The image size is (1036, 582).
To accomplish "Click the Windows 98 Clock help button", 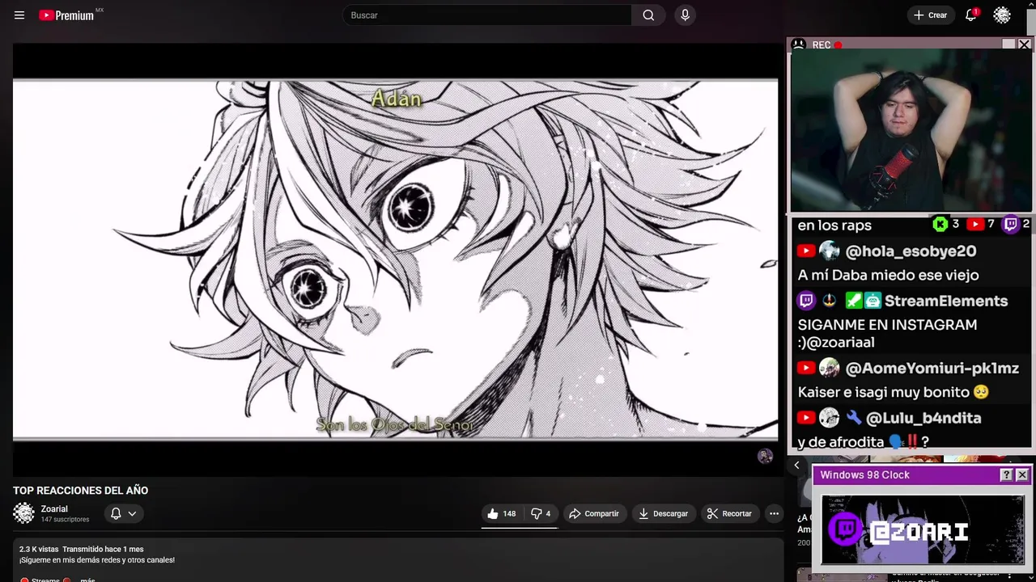I will pyautogui.click(x=1006, y=475).
